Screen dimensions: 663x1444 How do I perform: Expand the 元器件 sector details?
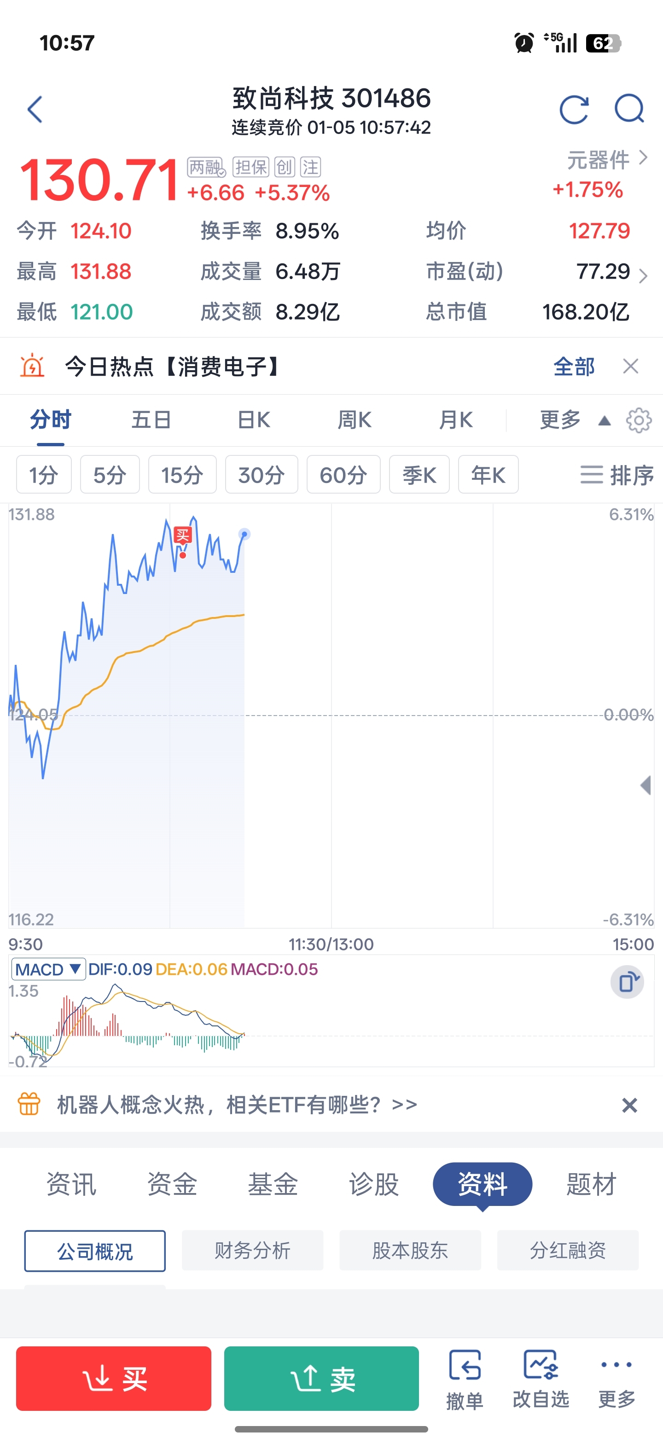coord(606,160)
